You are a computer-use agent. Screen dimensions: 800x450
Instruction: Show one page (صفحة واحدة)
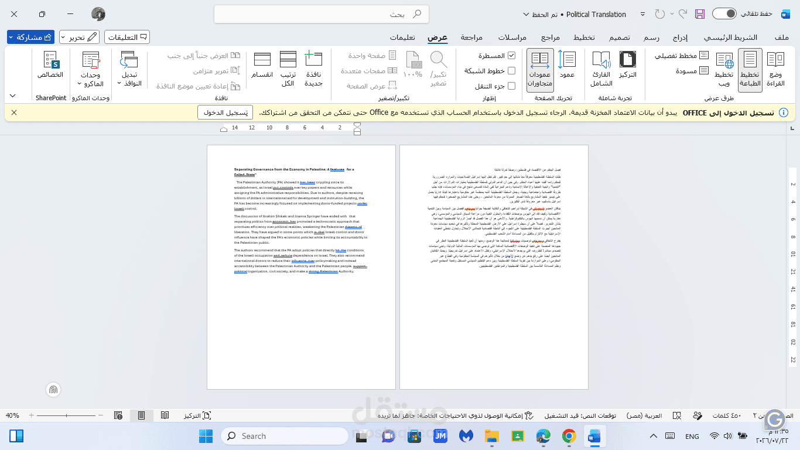click(x=372, y=56)
